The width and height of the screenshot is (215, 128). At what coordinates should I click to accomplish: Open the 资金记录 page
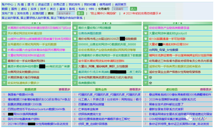pyautogui.click(x=44, y=4)
